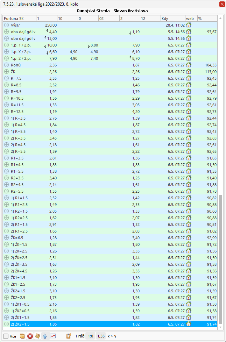The height and width of the screenshot is (342, 226).
Task: Click the 1 column header
Action: pyautogui.click(x=47, y=19)
